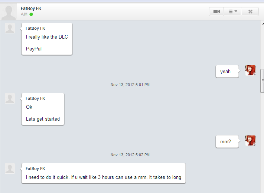Click FatBoy FK sender name above 'Ok'
The width and height of the screenshot is (264, 193).
pyautogui.click(x=35, y=98)
